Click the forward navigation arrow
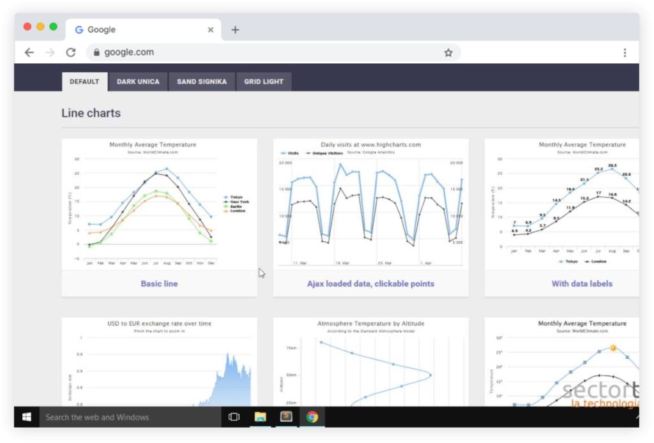Image resolution: width=654 pixels, height=443 pixels. pos(50,52)
